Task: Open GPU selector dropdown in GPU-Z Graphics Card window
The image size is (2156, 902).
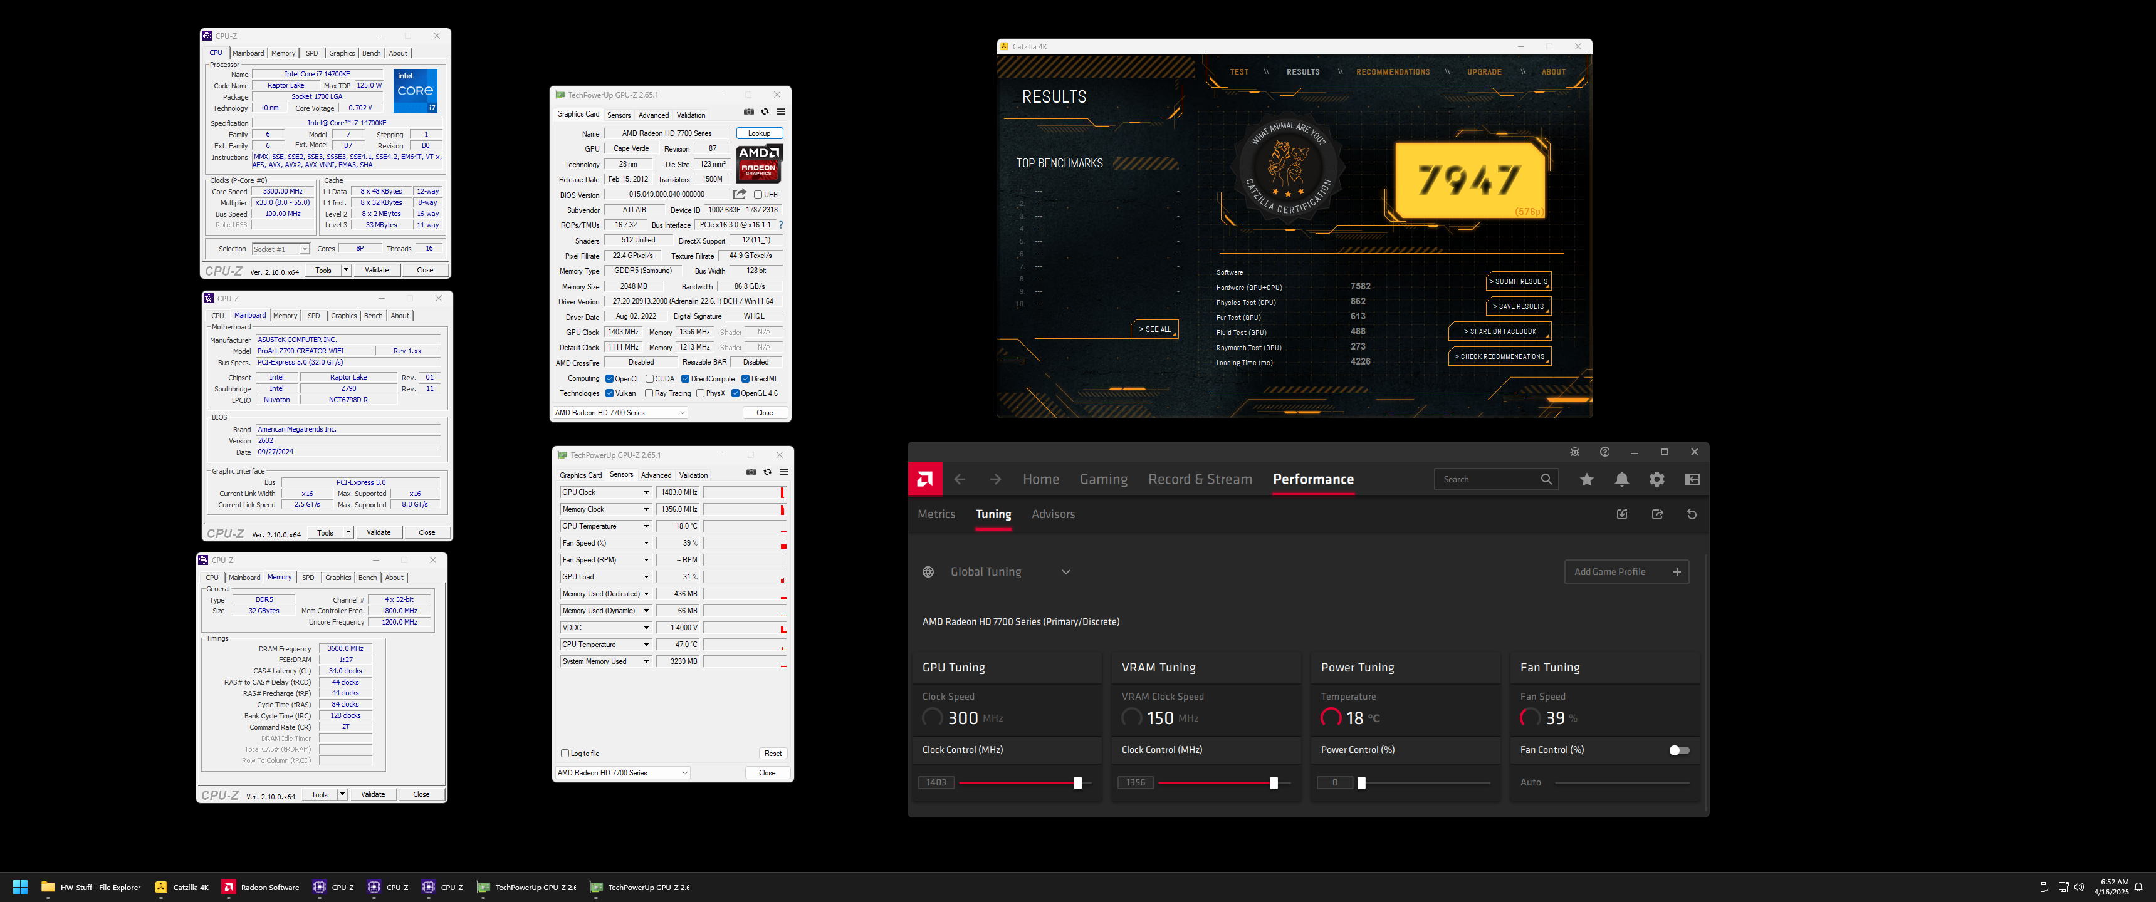Action: [x=620, y=413]
